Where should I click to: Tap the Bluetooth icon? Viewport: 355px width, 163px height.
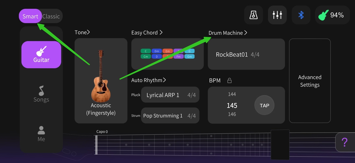coord(301,15)
